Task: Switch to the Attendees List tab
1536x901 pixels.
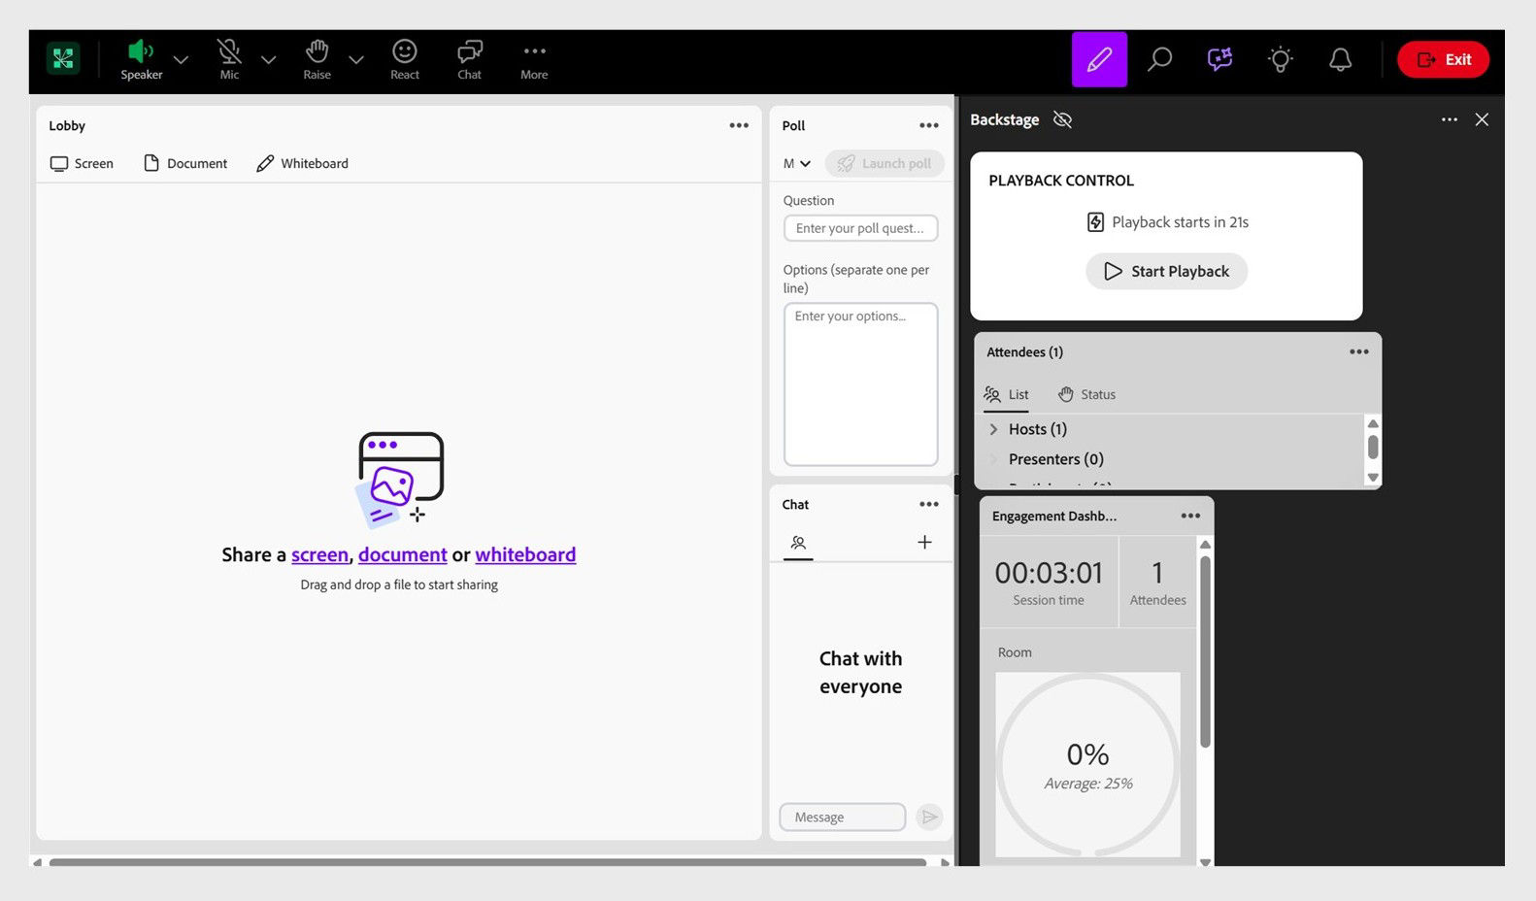Action: tap(1006, 394)
